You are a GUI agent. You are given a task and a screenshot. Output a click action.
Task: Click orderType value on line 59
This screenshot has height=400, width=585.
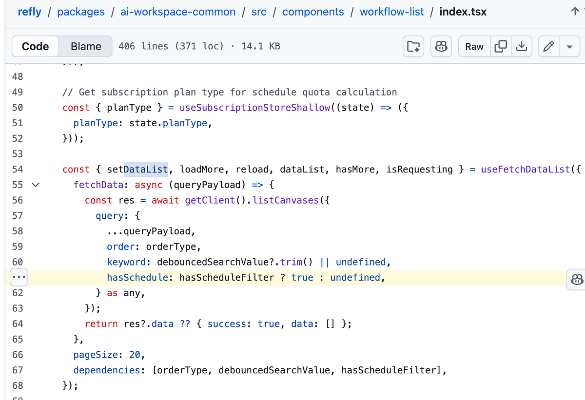[x=171, y=247]
